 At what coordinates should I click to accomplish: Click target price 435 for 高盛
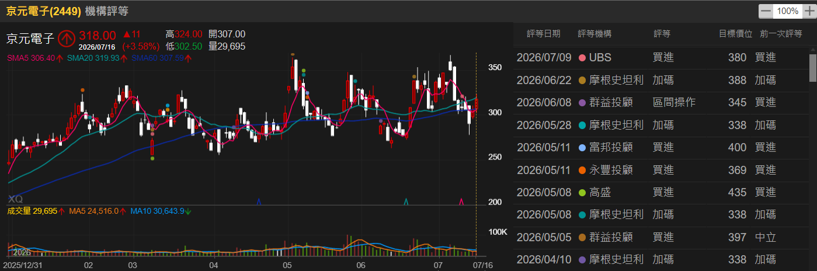737,192
